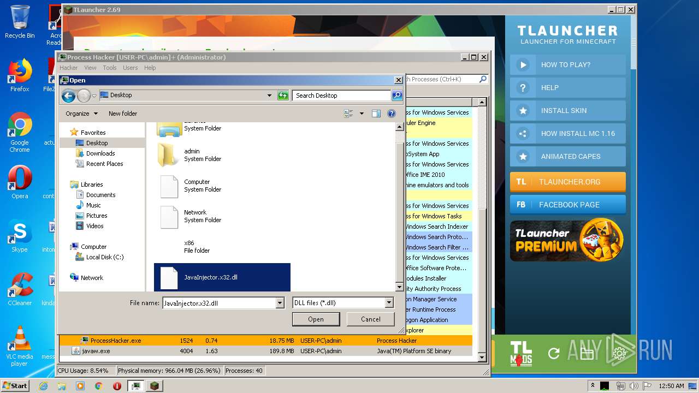Open Recycle Bin on desktop
This screenshot has height=393, width=699.
[x=20, y=22]
